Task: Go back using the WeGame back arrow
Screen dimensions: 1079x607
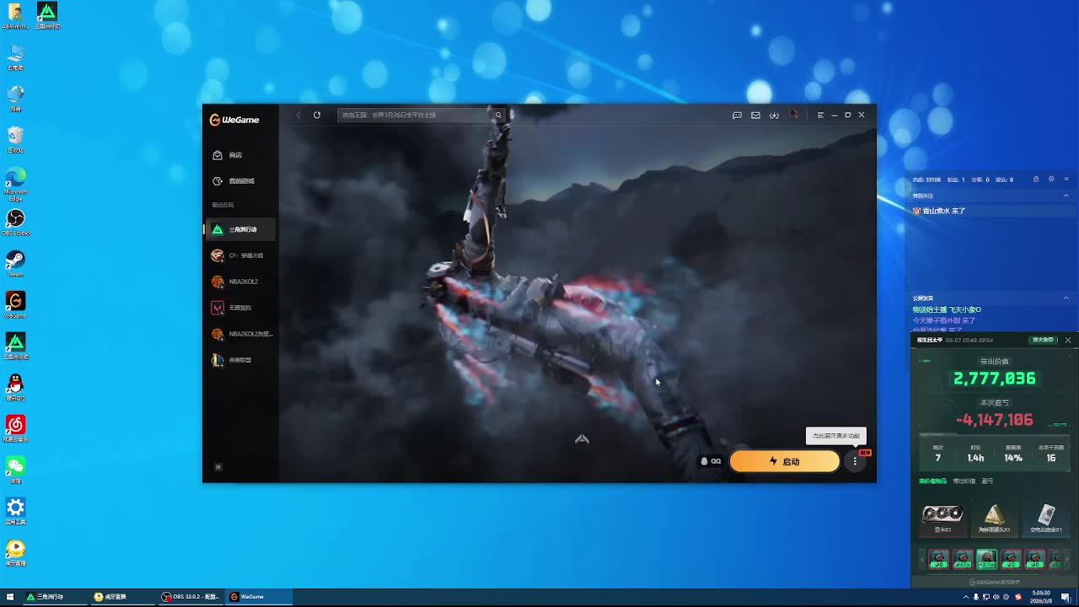Action: [298, 115]
